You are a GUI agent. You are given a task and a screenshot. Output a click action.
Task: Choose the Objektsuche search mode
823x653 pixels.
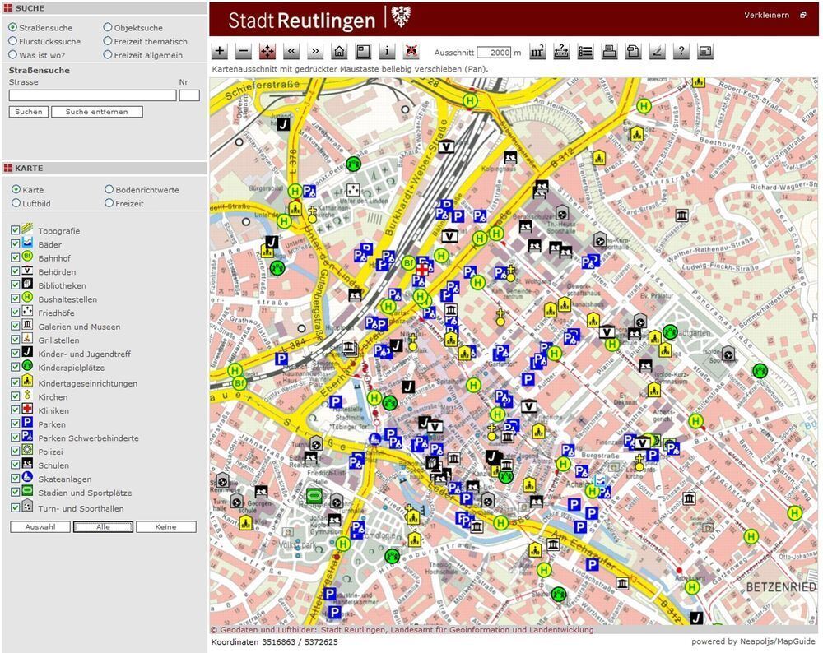(x=108, y=28)
